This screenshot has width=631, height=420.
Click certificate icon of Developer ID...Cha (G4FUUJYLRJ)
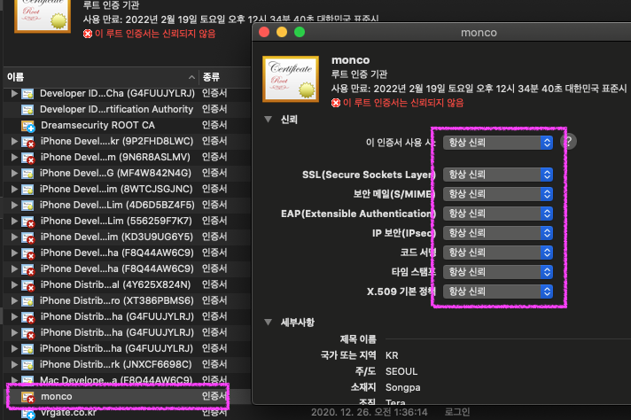[x=27, y=93]
